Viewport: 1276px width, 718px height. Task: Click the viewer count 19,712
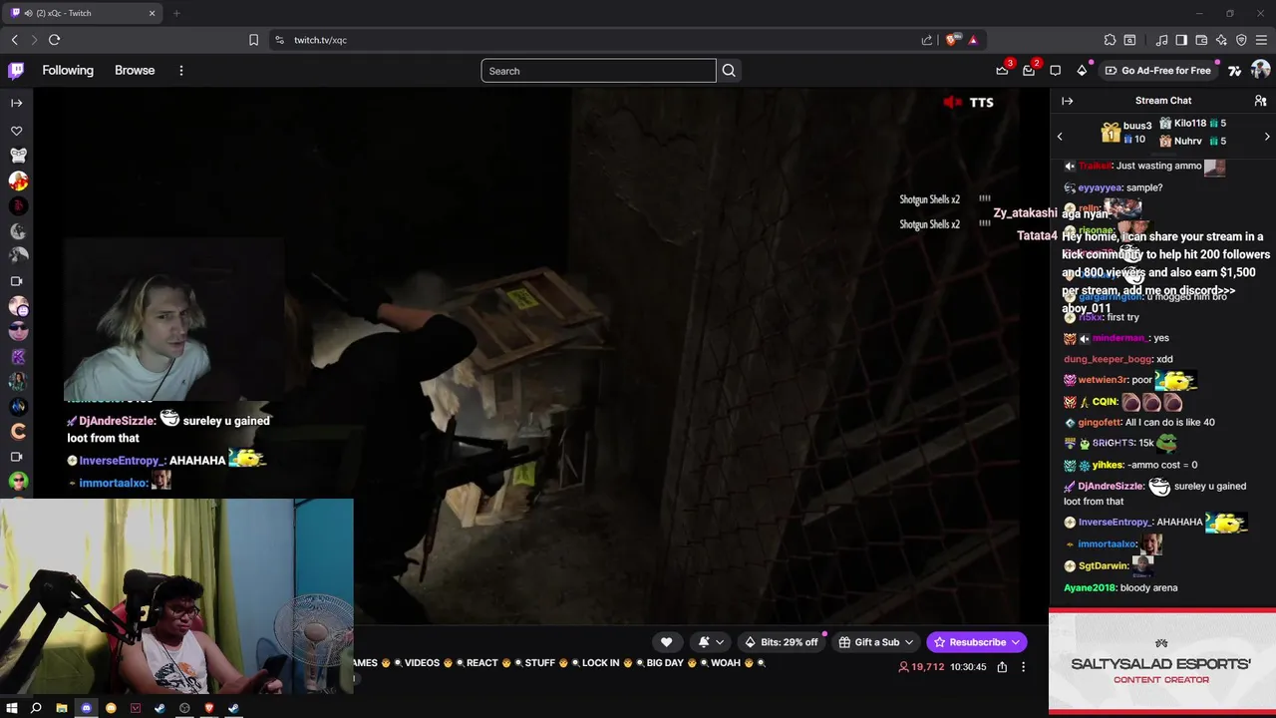pos(921,667)
